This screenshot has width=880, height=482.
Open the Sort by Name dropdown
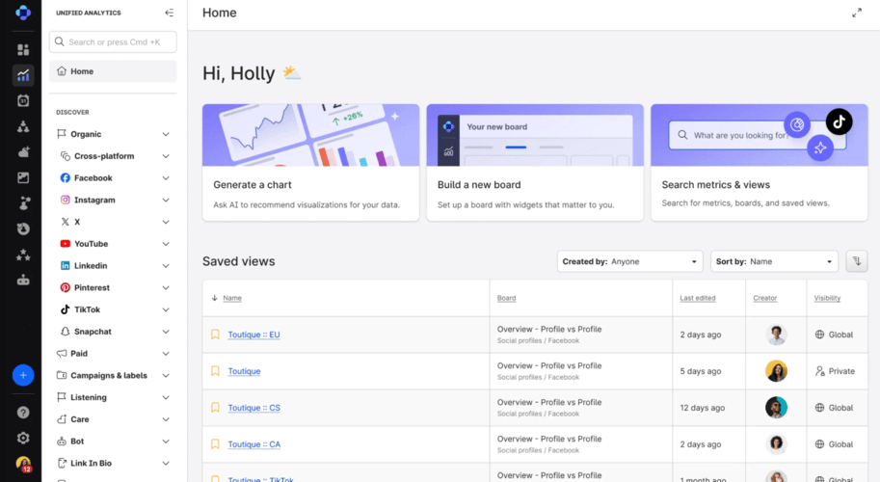point(774,261)
